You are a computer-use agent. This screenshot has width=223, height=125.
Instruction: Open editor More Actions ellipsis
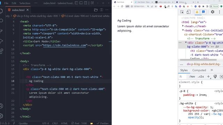[x=107, y=10]
